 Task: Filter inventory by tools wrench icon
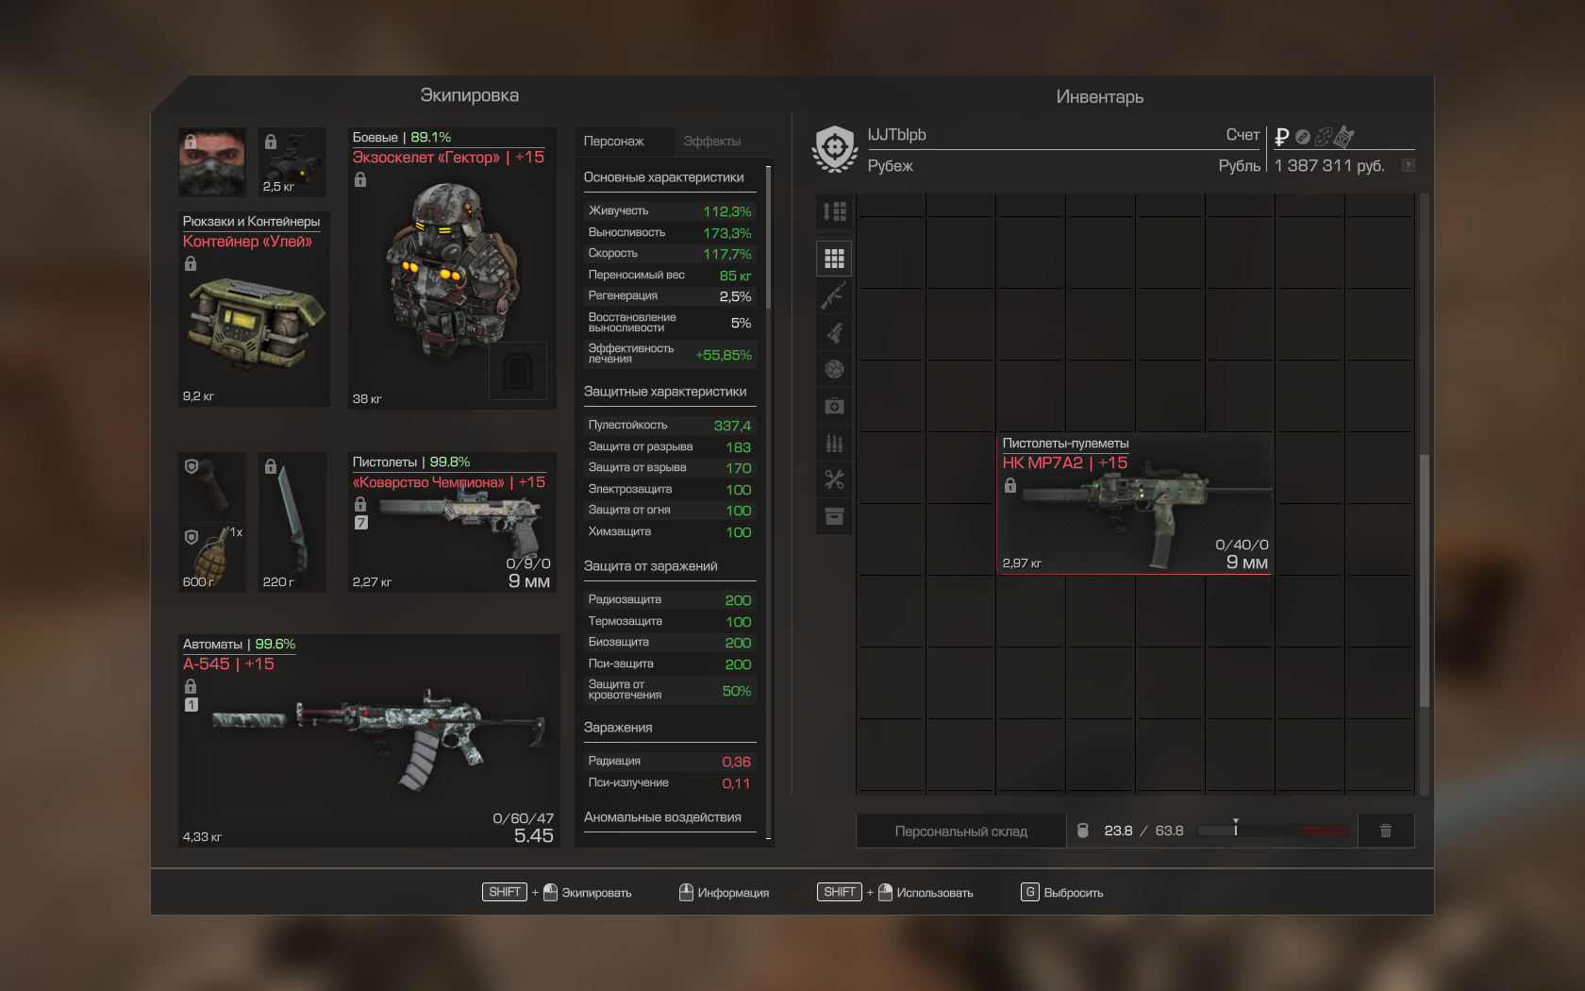coord(834,479)
